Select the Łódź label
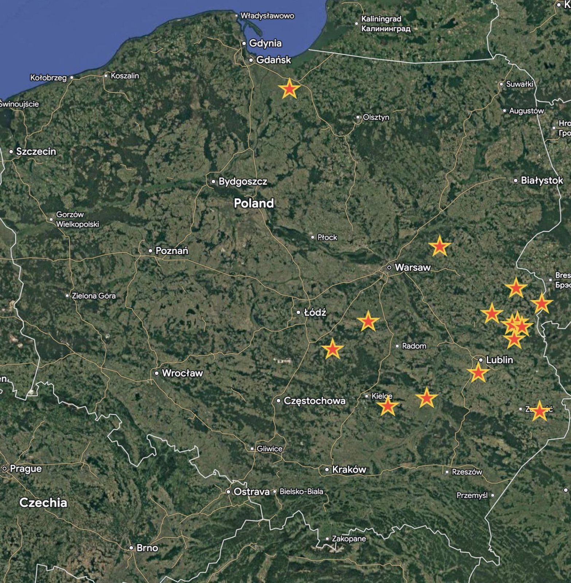The image size is (571, 583). [x=315, y=312]
